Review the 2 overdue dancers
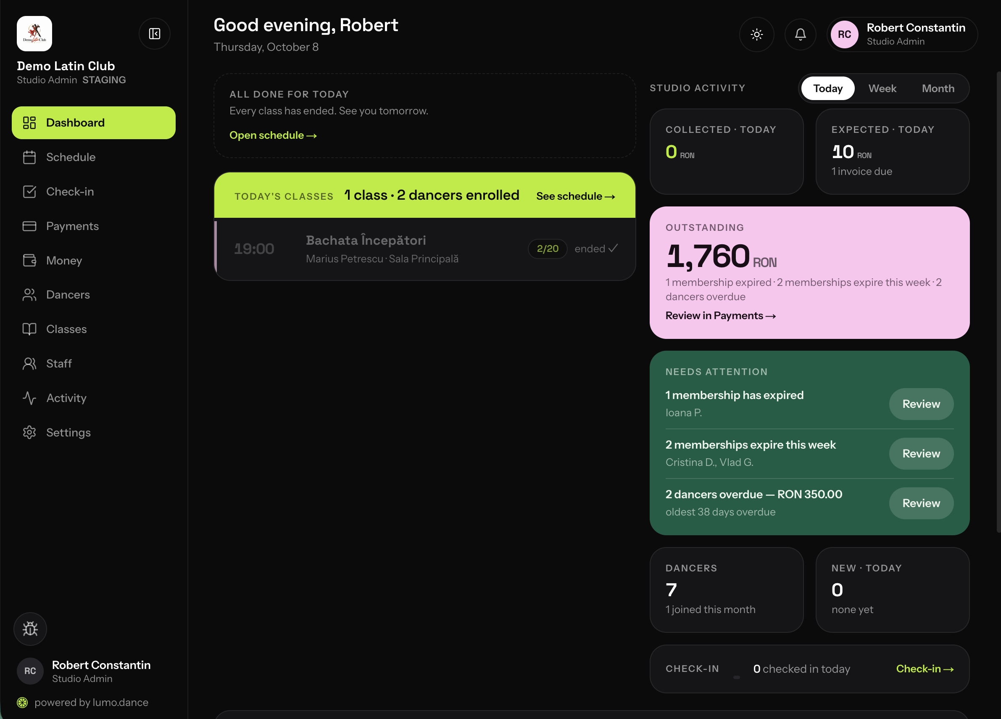Image resolution: width=1001 pixels, height=719 pixels. coord(921,503)
